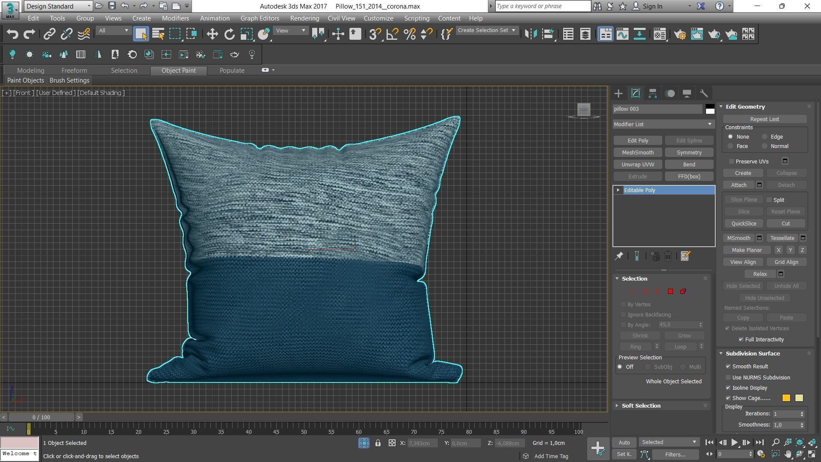The height and width of the screenshot is (462, 821).
Task: Click Configure Modifier Sets icon
Action: 685,256
